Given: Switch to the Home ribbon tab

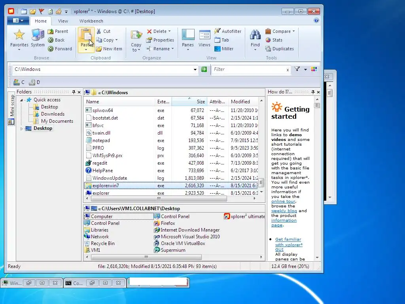Looking at the screenshot, I should point(41,21).
